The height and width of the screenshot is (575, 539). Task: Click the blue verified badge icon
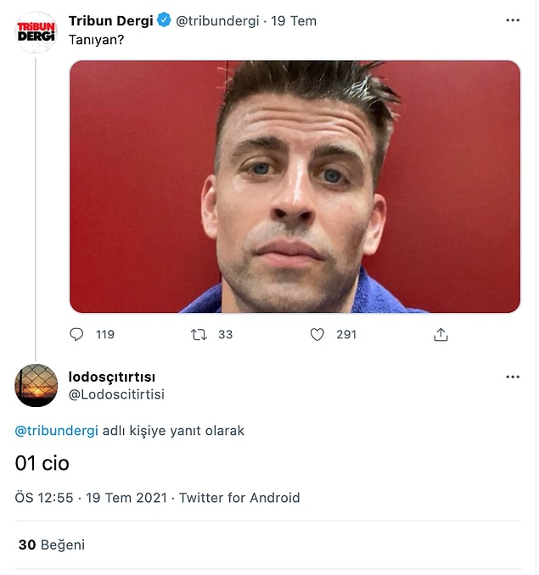[164, 20]
